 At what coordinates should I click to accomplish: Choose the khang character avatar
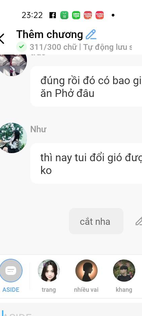[x=124, y=271]
